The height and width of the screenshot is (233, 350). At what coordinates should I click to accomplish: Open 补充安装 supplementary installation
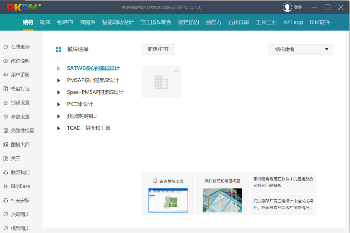tap(19, 200)
